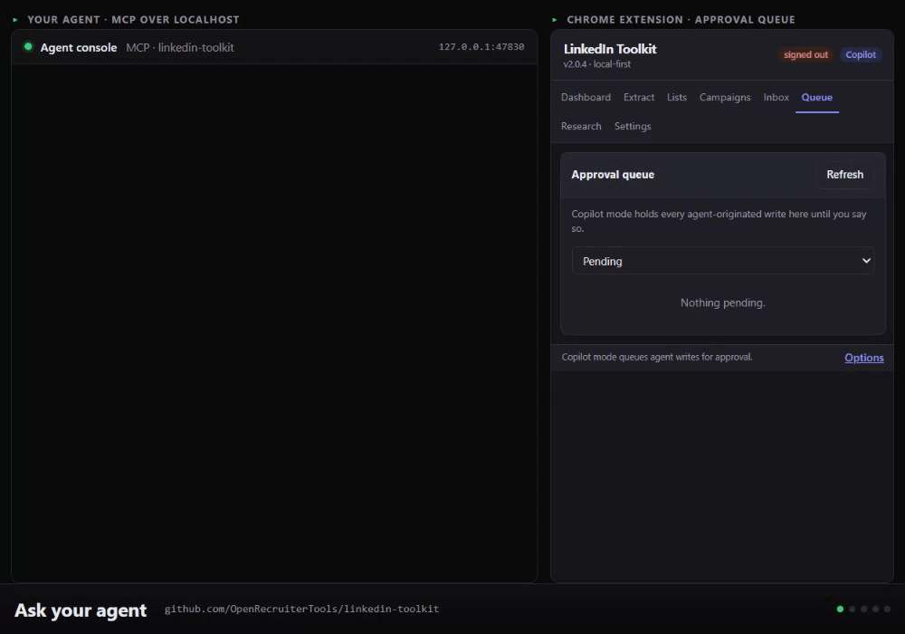Viewport: 905px width, 634px height.
Task: Click the "Ask your agent" heading
Action: [x=81, y=610]
